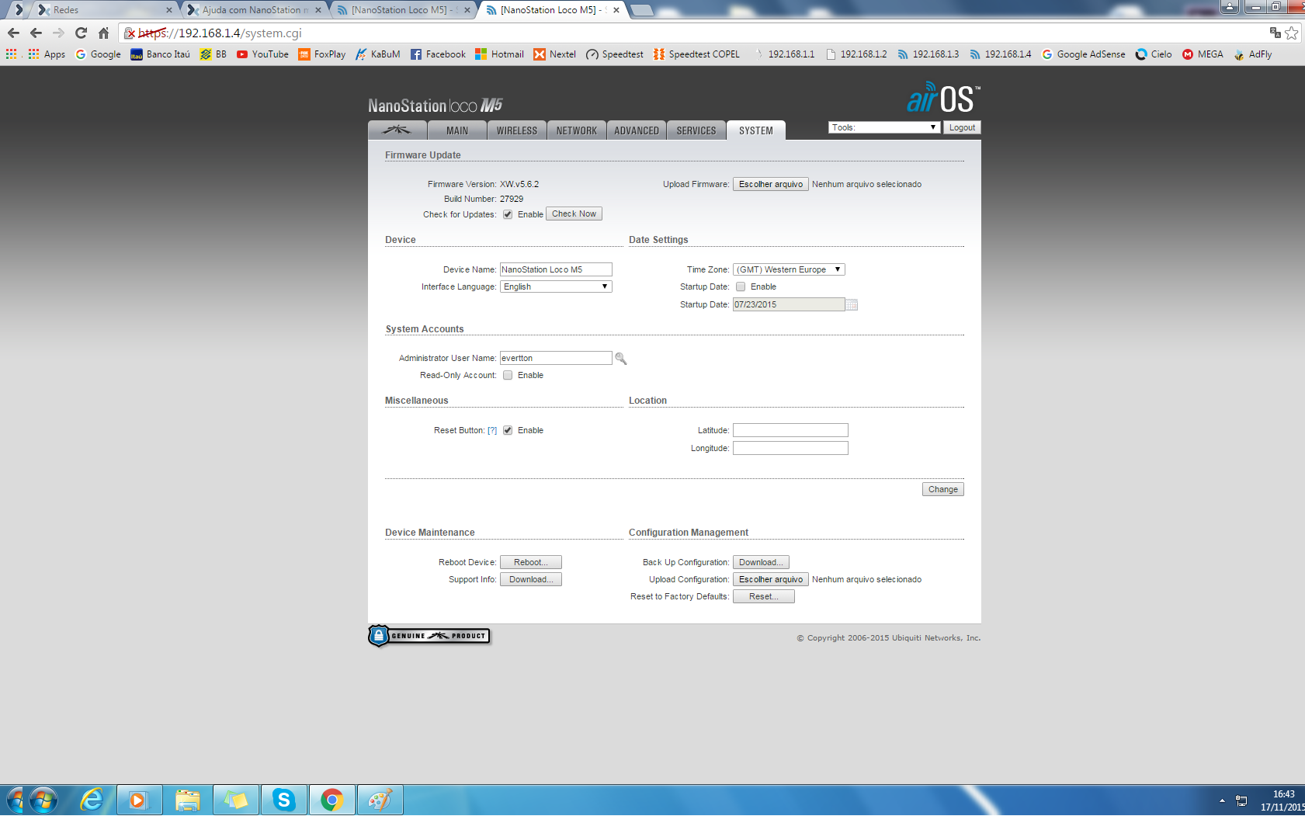This screenshot has height=816, width=1305.
Task: Open Windows Media Player from the taskbar
Action: click(x=140, y=800)
